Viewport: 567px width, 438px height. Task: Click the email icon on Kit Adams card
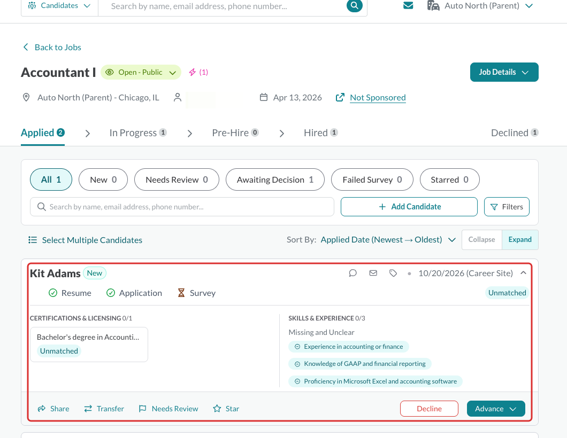coord(373,273)
